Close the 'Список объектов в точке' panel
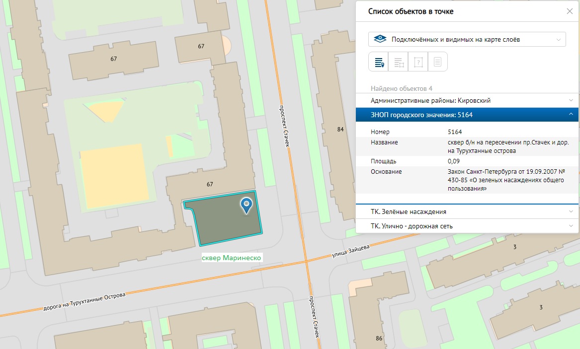Screen dimensions: 580x349 pyautogui.click(x=570, y=11)
